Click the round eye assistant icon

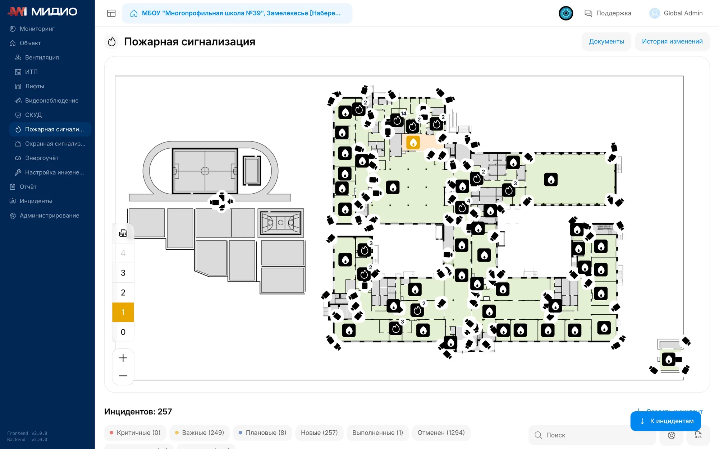point(566,13)
